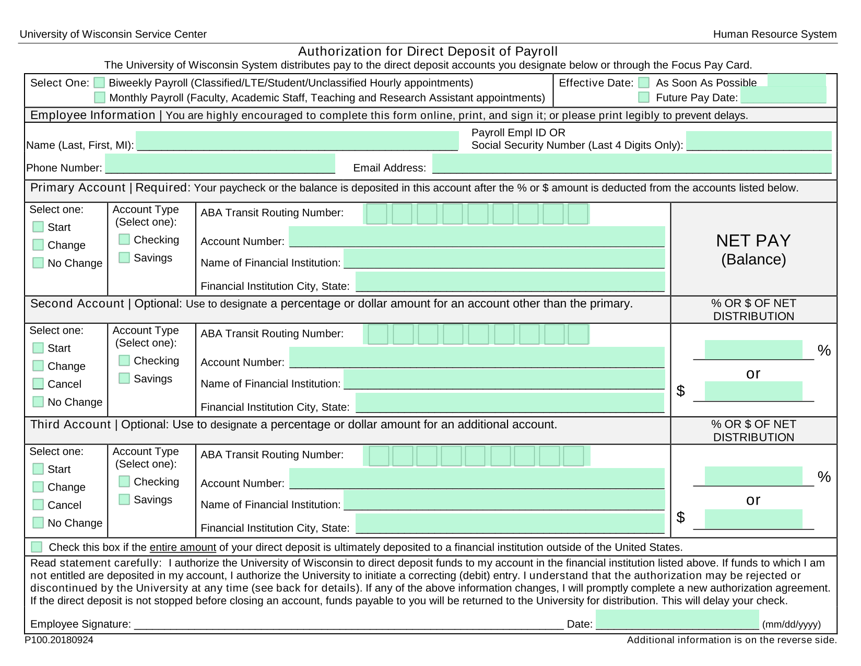The height and width of the screenshot is (666, 861).
Task: Choose Savings for the Primary Account
Action: 124,258
